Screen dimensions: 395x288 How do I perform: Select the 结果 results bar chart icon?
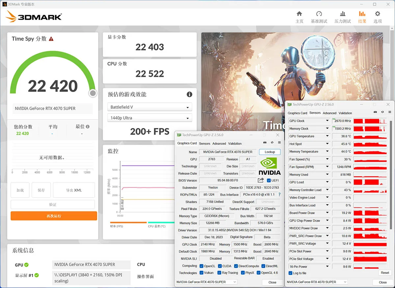pyautogui.click(x=362, y=14)
